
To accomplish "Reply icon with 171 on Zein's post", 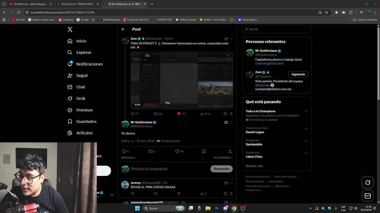I will [x=134, y=114].
